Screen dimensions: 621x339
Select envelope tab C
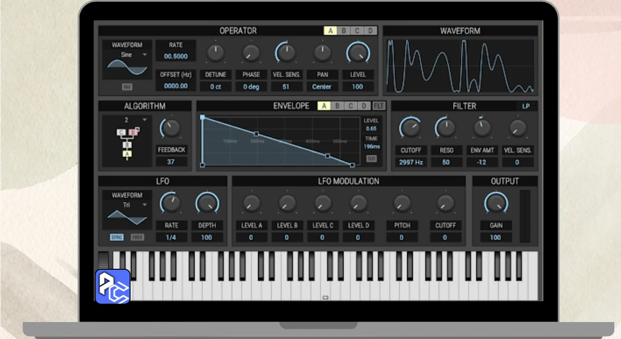coord(351,106)
